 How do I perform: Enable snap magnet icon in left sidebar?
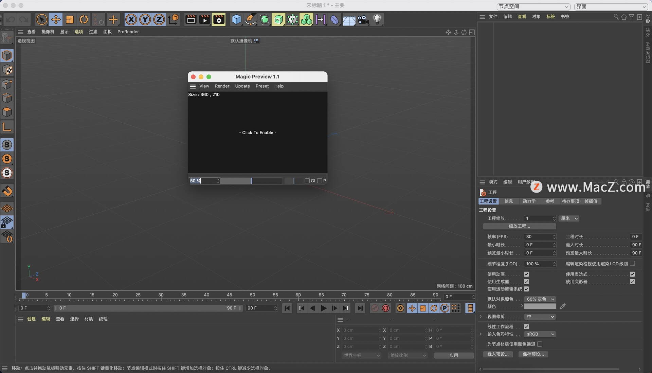(7, 191)
